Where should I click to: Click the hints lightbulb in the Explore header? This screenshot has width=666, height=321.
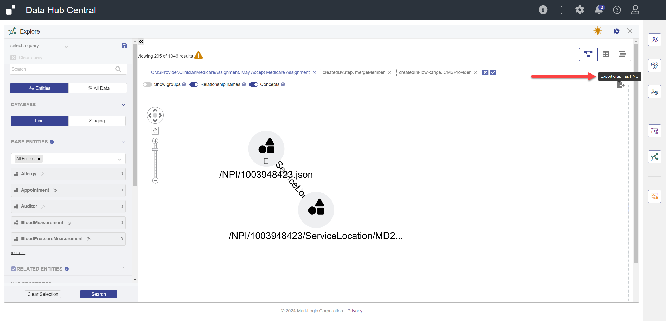(597, 31)
